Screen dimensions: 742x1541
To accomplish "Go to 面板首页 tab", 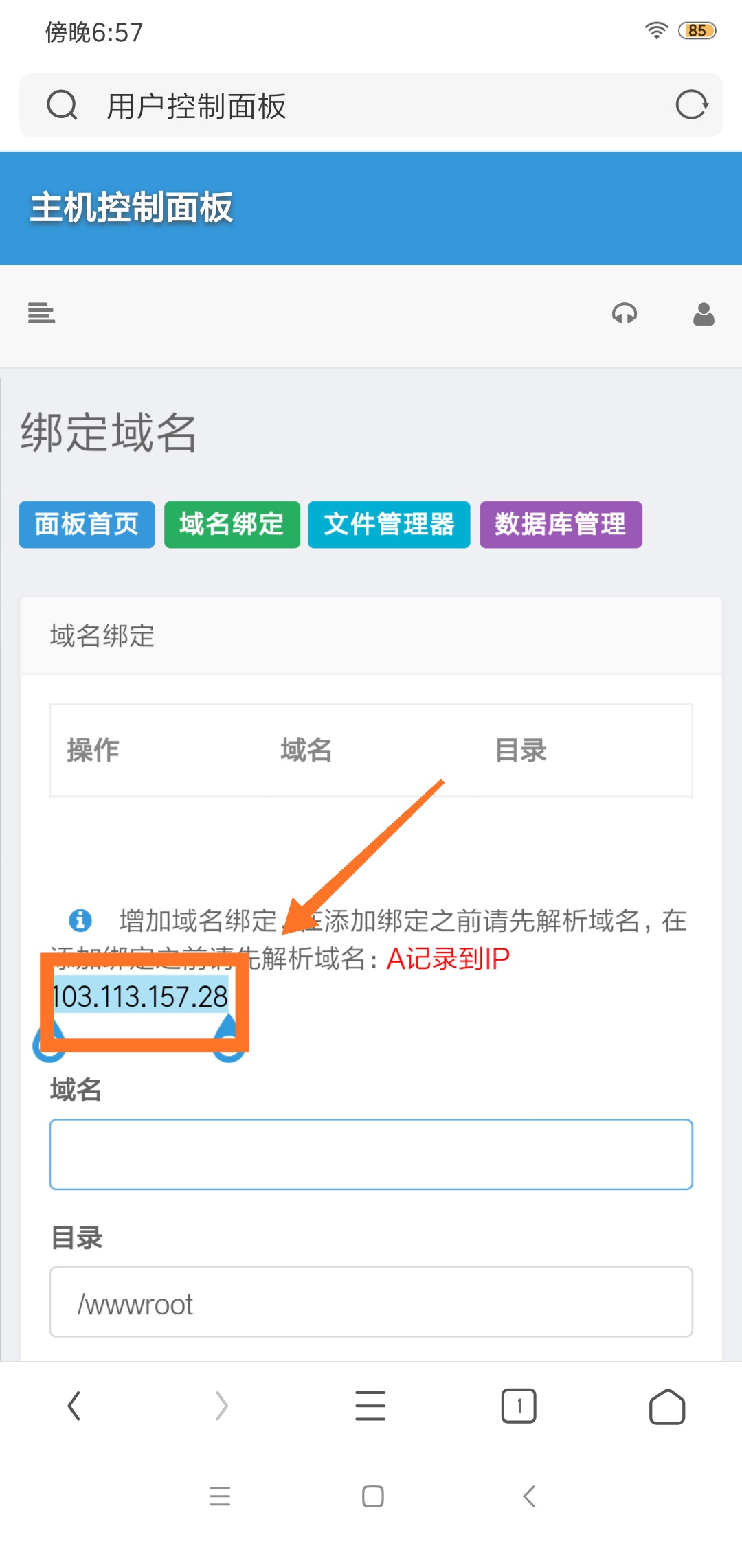I will pos(87,525).
